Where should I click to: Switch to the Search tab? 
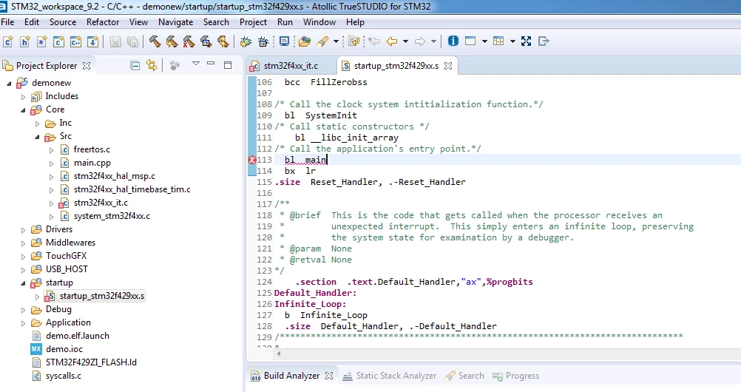[x=464, y=376]
